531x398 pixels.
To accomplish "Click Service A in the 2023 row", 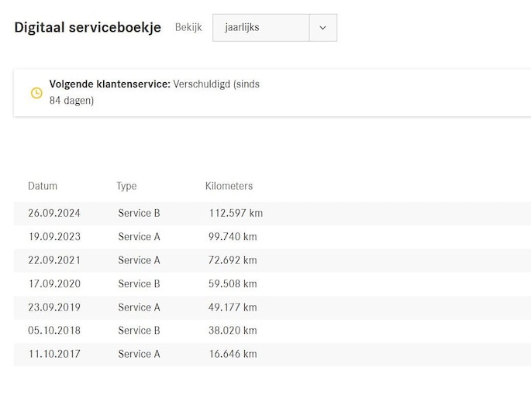I will (139, 237).
